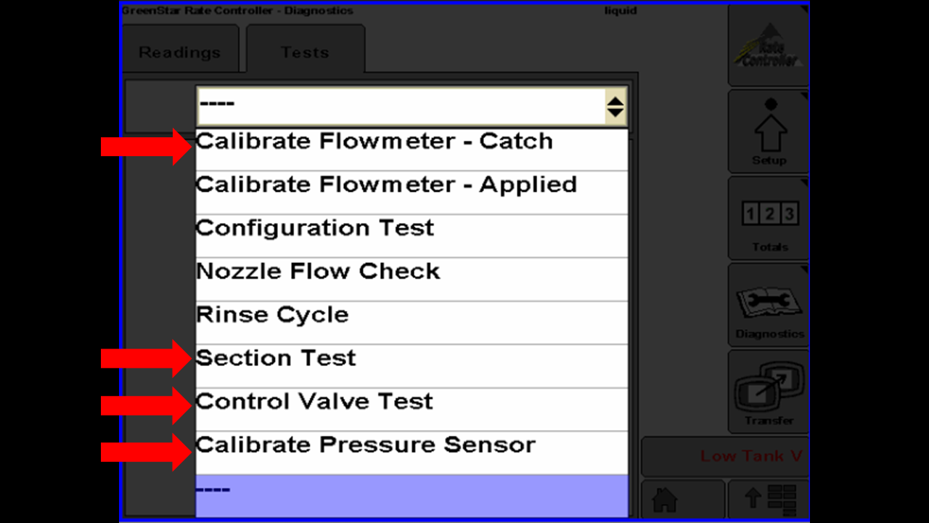Open the Rate Controller icon
This screenshot has width=929, height=523.
(x=769, y=46)
